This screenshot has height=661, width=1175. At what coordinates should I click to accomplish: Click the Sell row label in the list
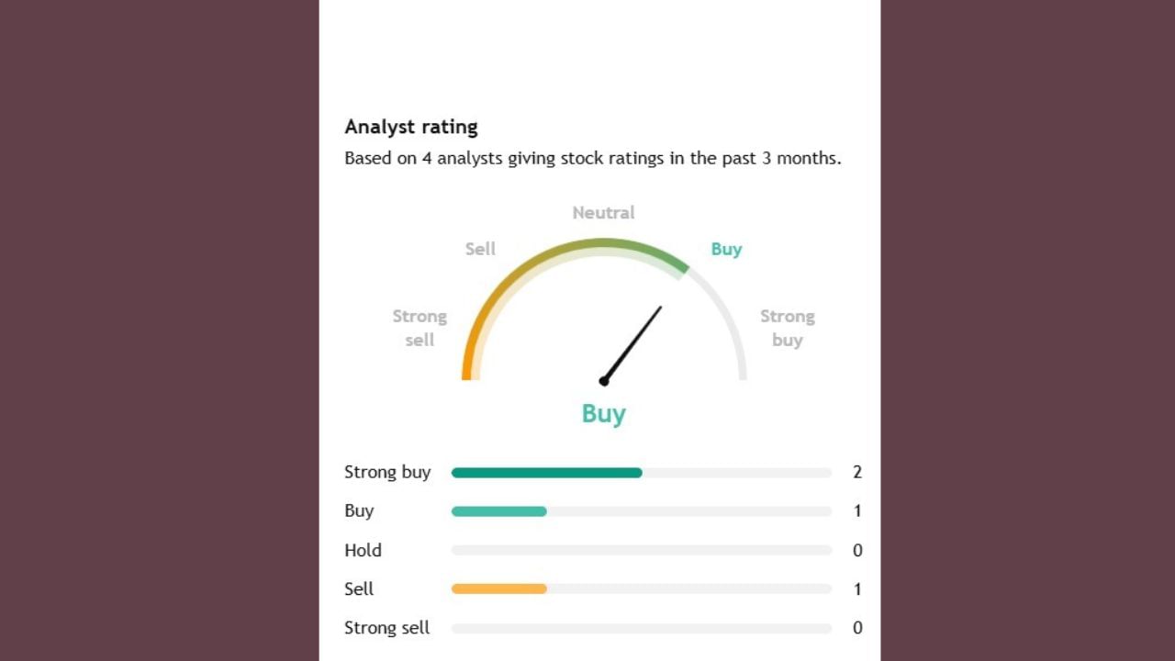point(359,589)
